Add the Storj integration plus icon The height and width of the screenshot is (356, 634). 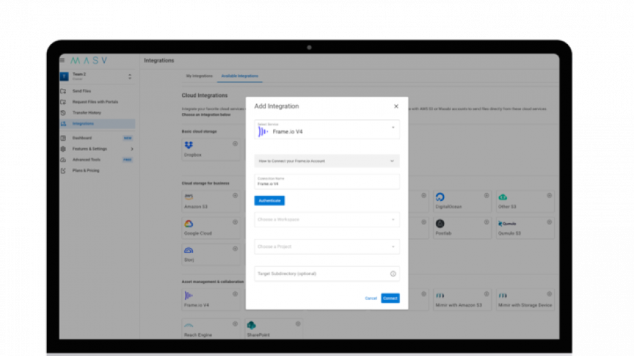[235, 248]
